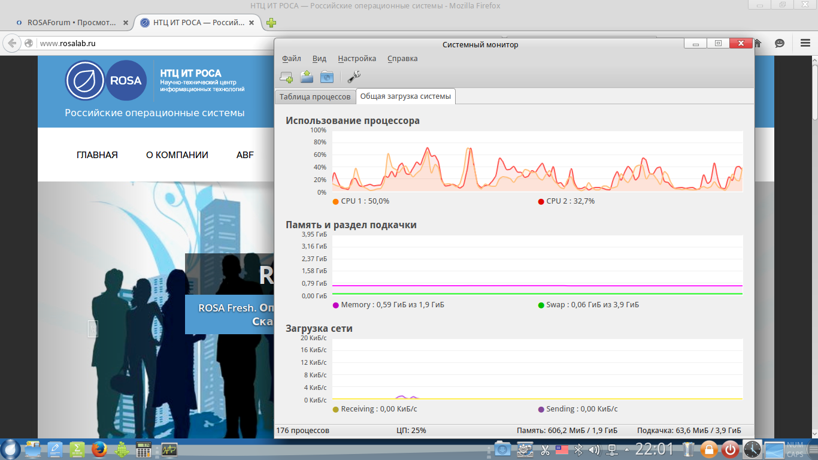This screenshot has height=460, width=818.
Task: Click the green download arrow taskbar icon
Action: point(122,449)
